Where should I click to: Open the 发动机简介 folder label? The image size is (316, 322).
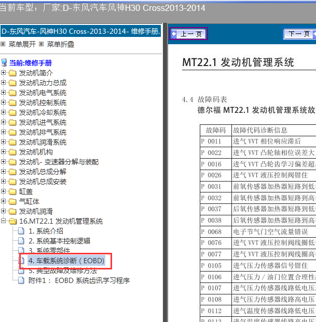coord(36,73)
